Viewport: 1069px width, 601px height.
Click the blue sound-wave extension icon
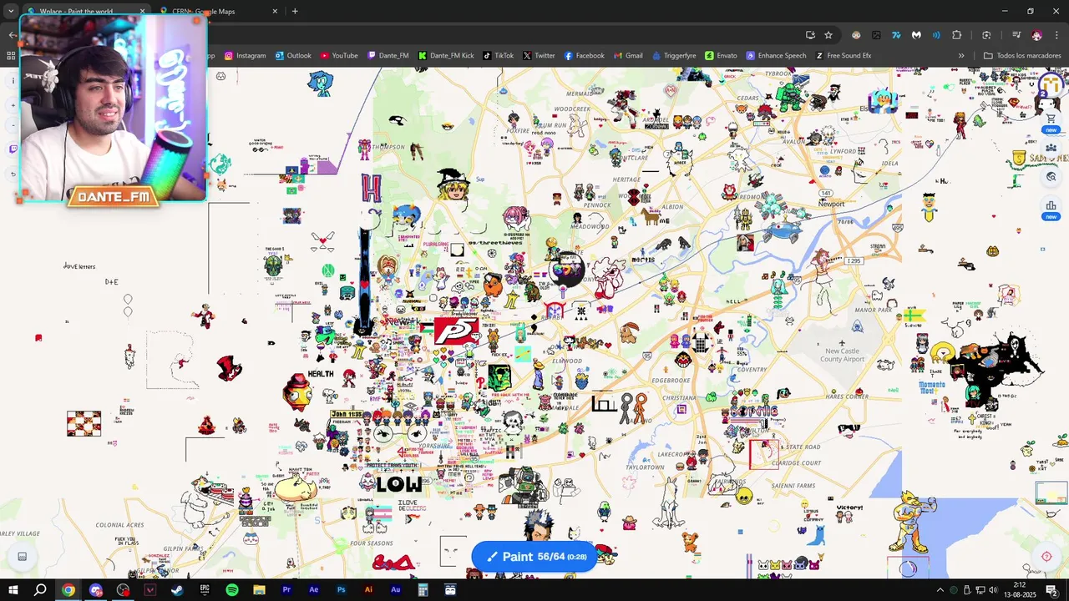936,35
